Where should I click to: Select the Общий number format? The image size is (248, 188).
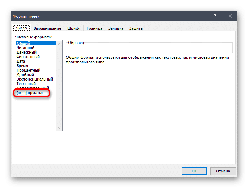[36, 43]
